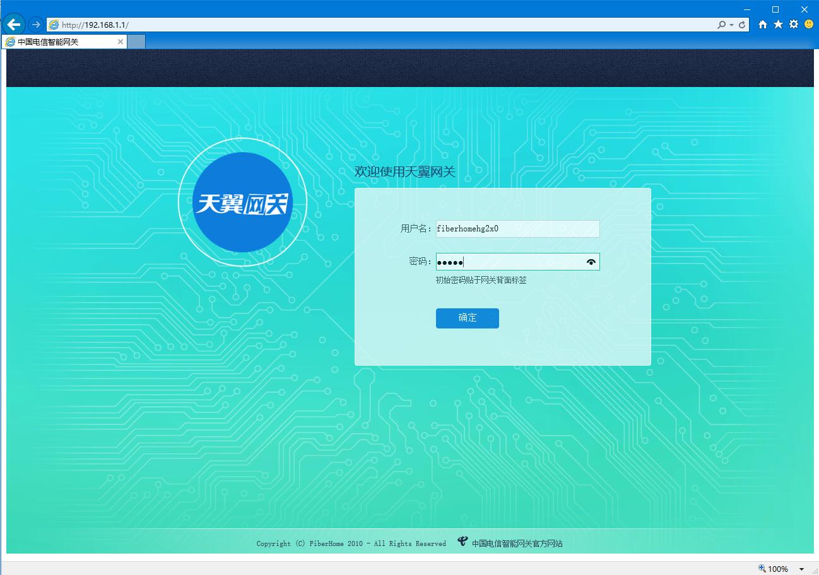Click the zoom magnifier icon in status bar
Viewport: 819px width, 575px height.
(x=762, y=568)
